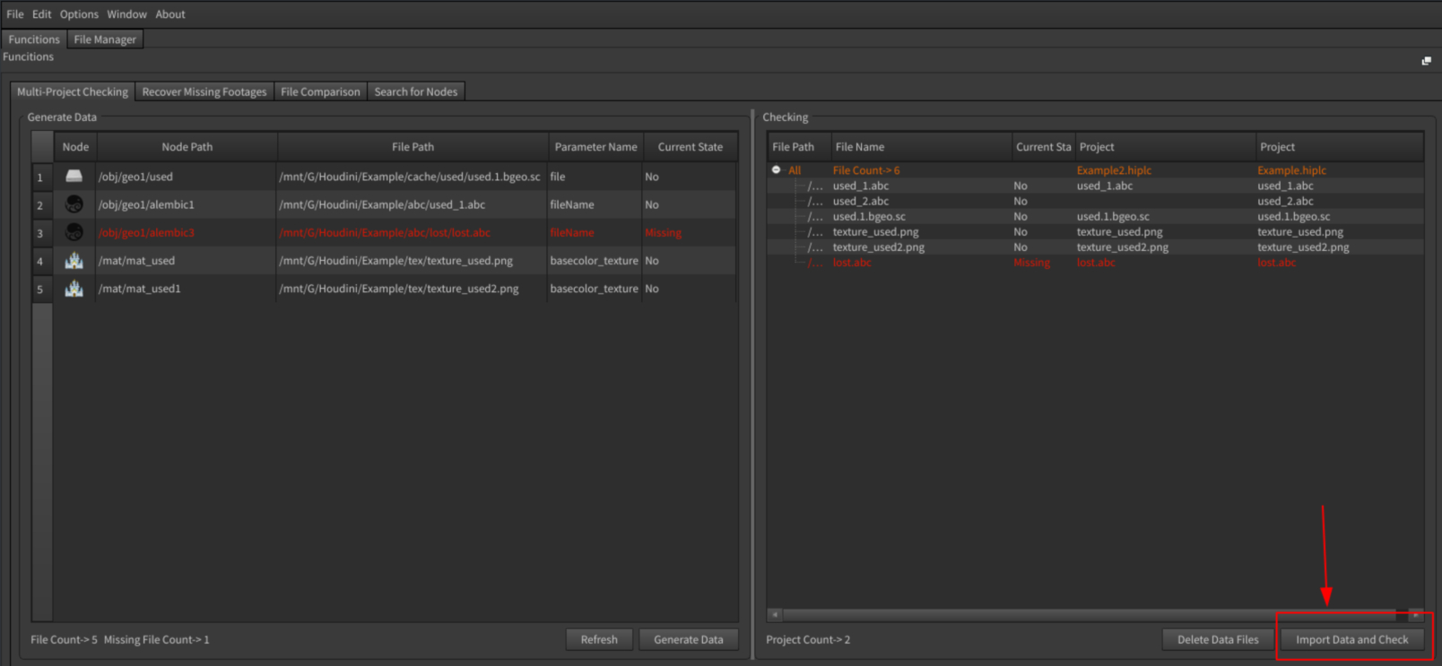Click the alembic1 node icon

(74, 204)
